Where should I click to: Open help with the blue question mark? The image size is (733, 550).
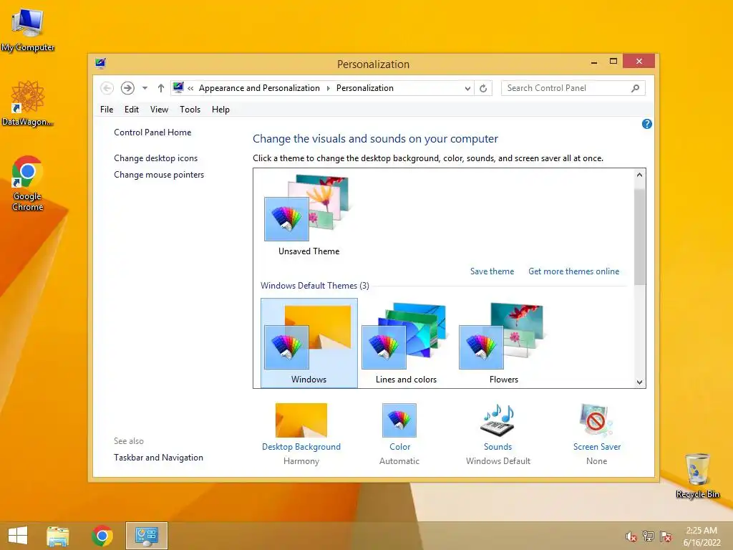pyautogui.click(x=647, y=124)
